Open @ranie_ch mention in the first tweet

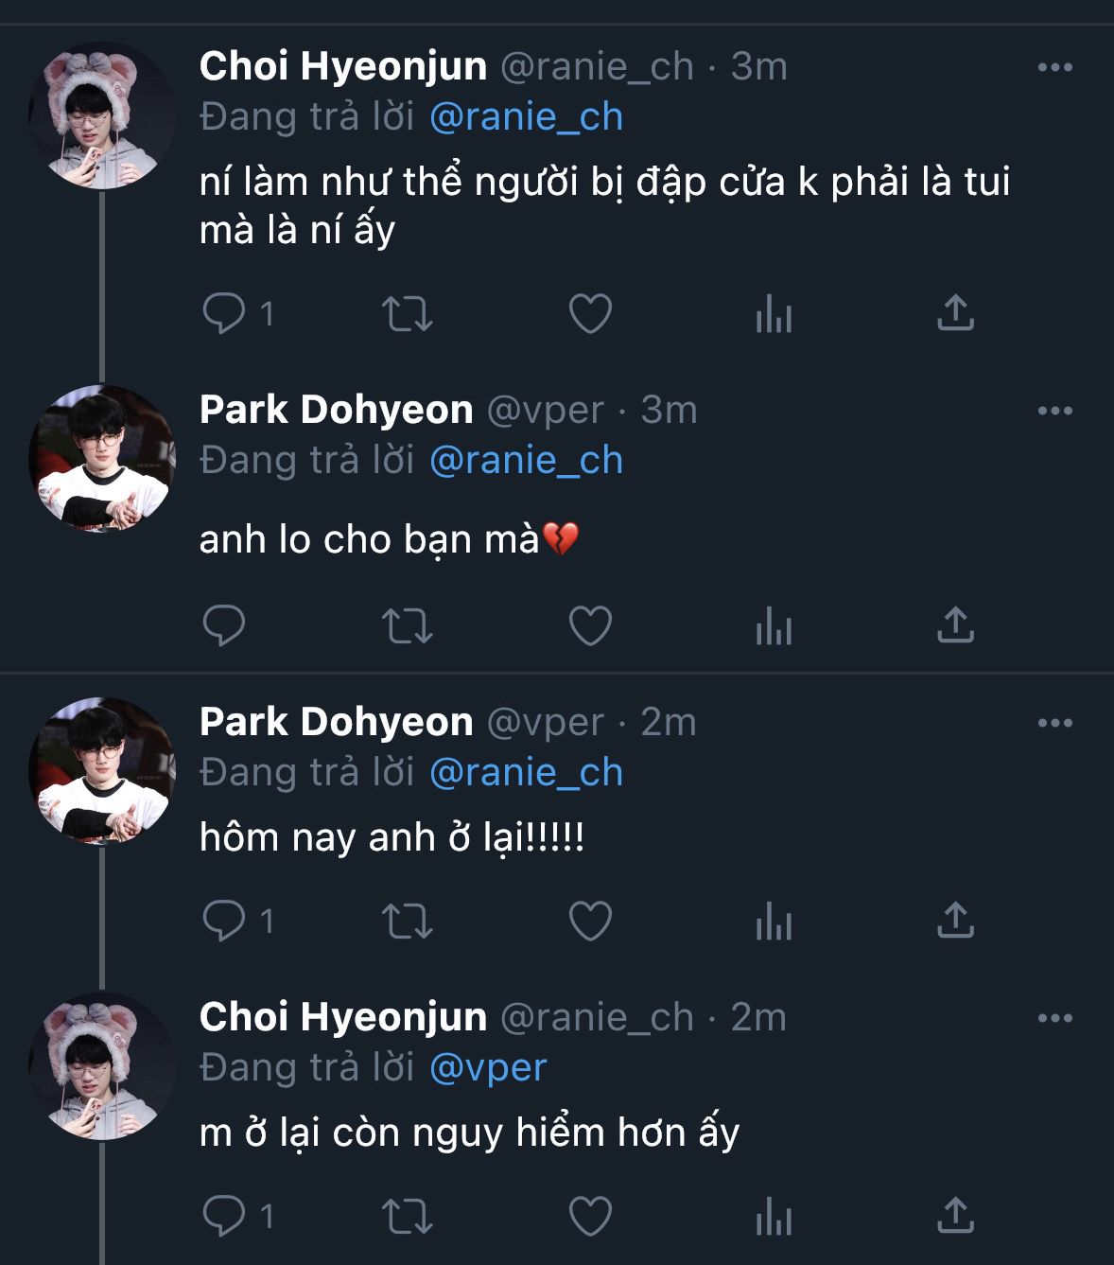pyautogui.click(x=526, y=116)
